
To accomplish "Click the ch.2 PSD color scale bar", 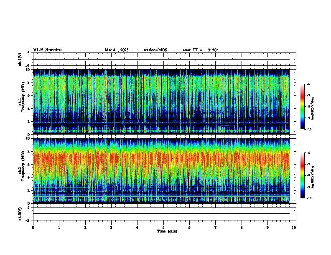I will click(303, 175).
